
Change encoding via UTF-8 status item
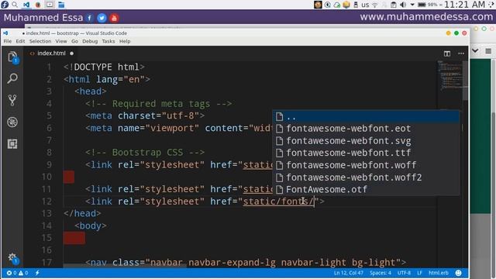(404, 273)
